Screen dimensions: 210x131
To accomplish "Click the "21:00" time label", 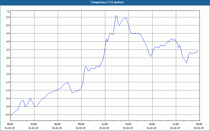I will pyautogui.click(x=176, y=124).
